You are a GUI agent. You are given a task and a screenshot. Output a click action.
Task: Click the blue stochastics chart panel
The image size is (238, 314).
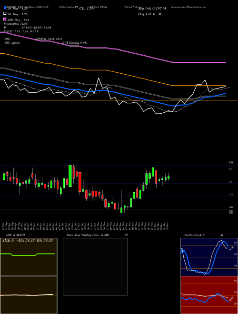[x=209, y=257]
